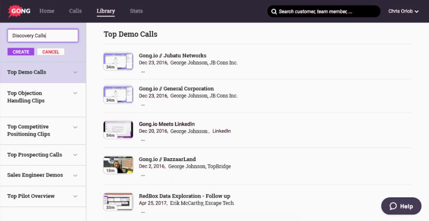Click the search magnifier icon
429x221 pixels.
(x=274, y=11)
